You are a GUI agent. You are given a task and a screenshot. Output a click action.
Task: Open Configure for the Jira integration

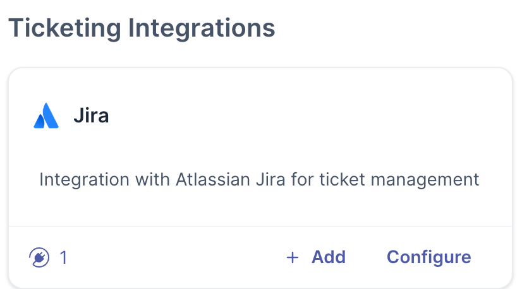point(428,257)
